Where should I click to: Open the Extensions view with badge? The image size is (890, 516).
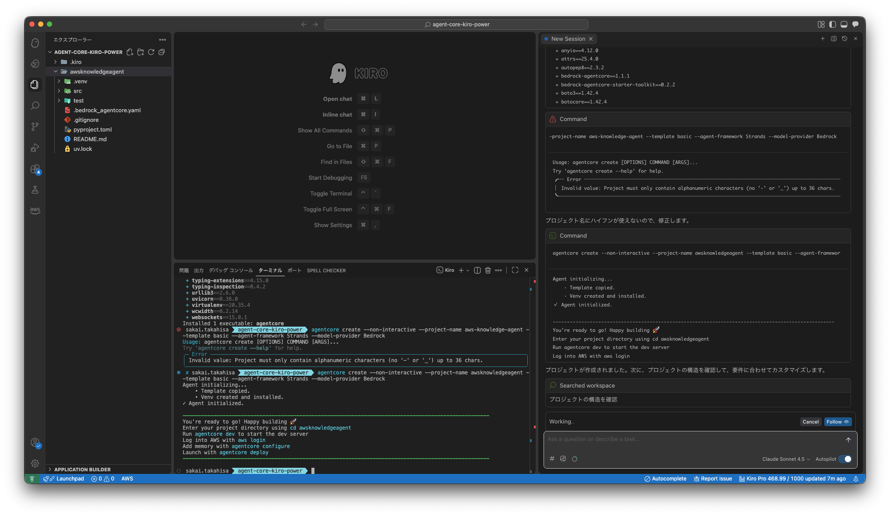click(x=35, y=169)
